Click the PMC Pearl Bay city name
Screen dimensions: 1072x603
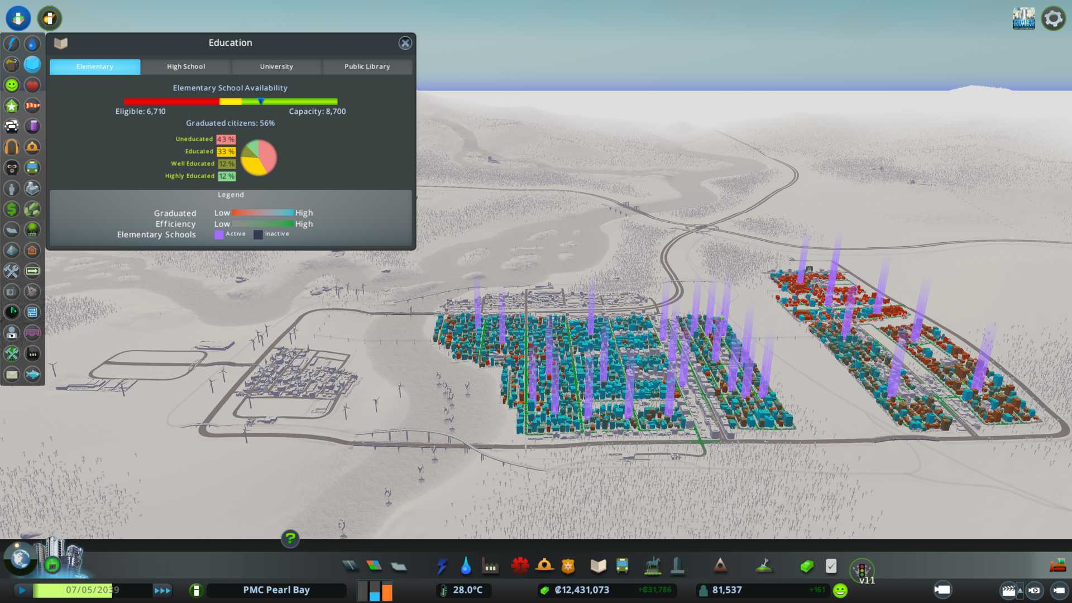(x=276, y=590)
